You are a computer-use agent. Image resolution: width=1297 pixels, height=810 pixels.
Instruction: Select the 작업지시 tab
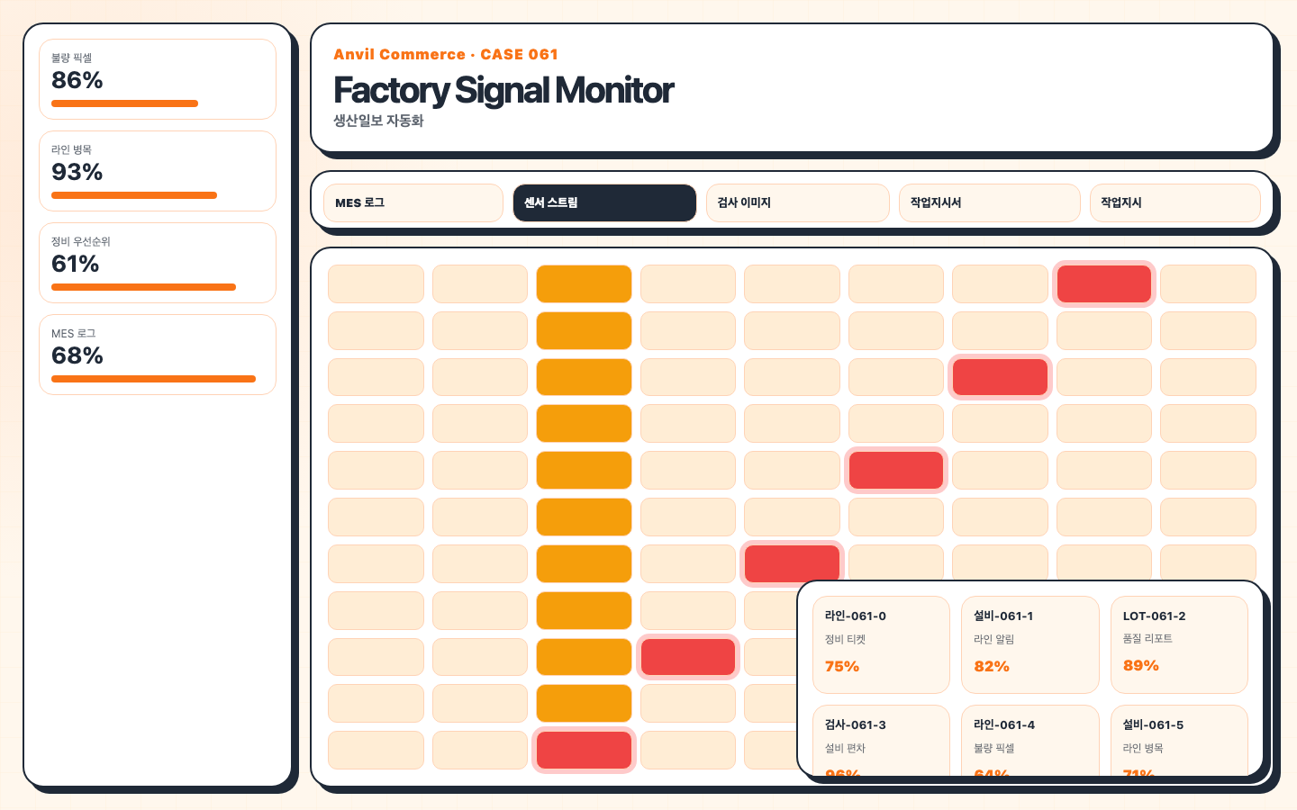point(1175,202)
